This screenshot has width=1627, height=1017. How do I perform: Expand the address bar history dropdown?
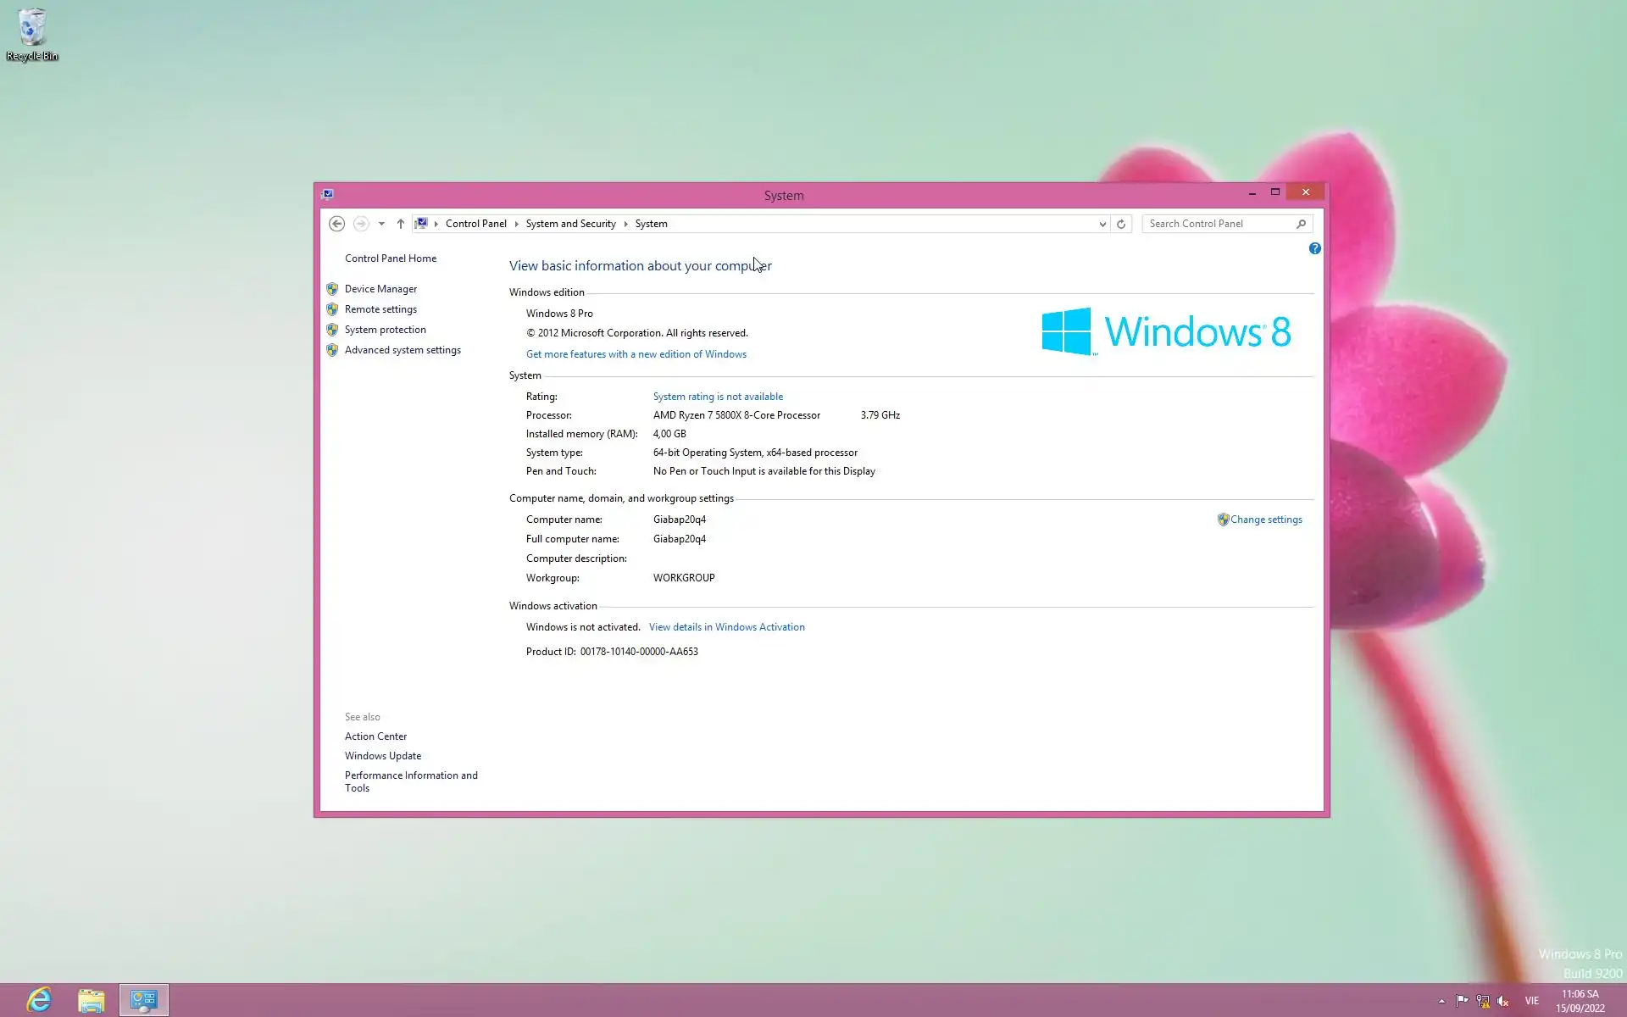tap(1102, 224)
